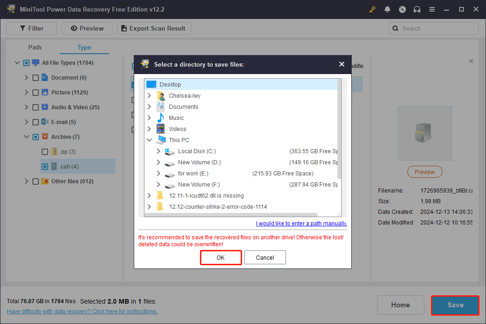486x324 pixels.
Task: Select 12.11-1-icudt62.dll is missing folder
Action: pyautogui.click(x=206, y=196)
